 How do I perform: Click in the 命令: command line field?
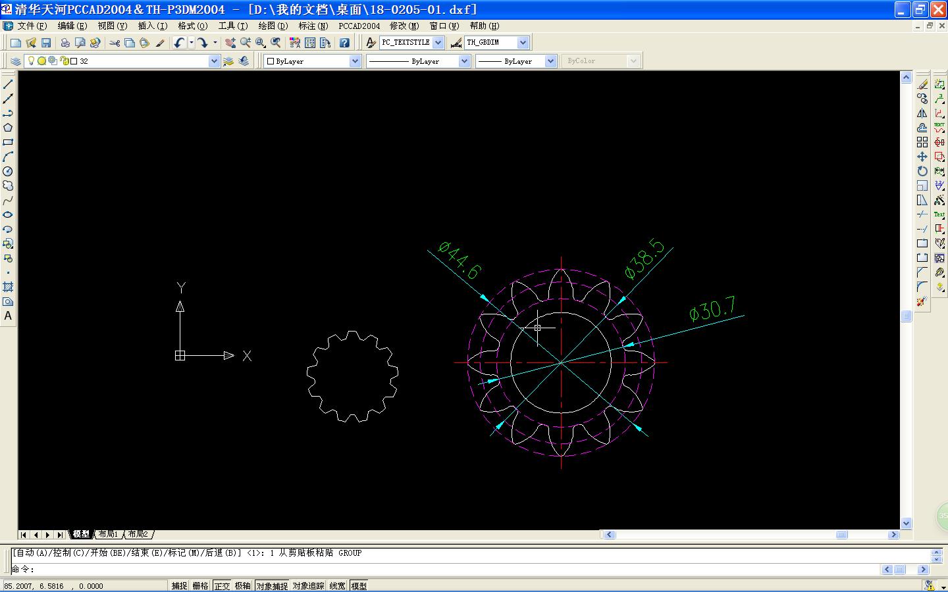pos(446,570)
